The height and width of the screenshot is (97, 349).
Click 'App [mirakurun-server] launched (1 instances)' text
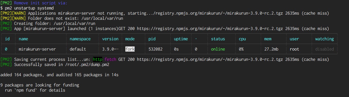[66, 28]
